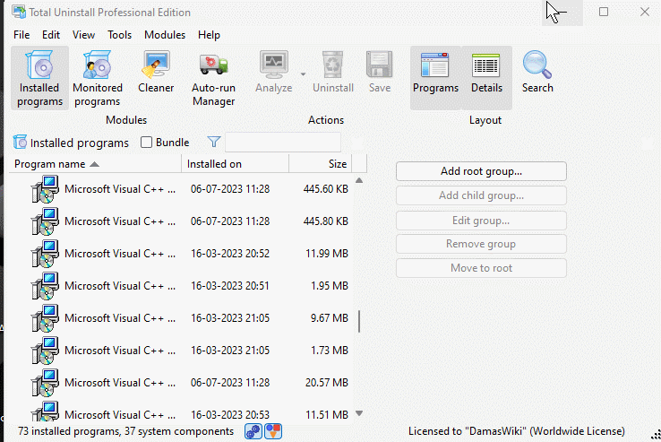Select icon of the 9.67 MB Visual C++ entry
The image size is (661, 442).
pos(45,318)
